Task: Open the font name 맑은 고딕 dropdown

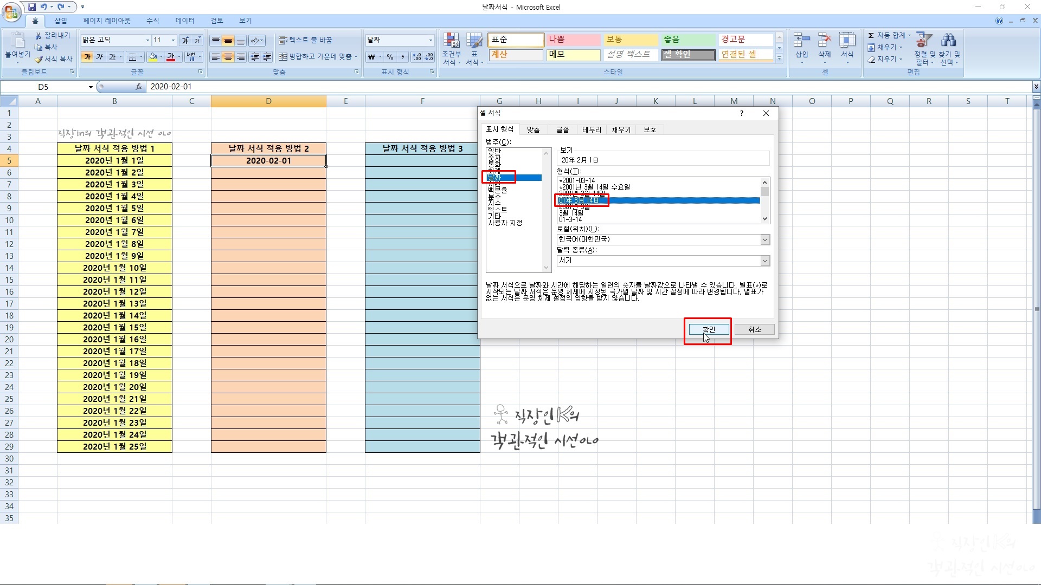Action: tap(147, 40)
